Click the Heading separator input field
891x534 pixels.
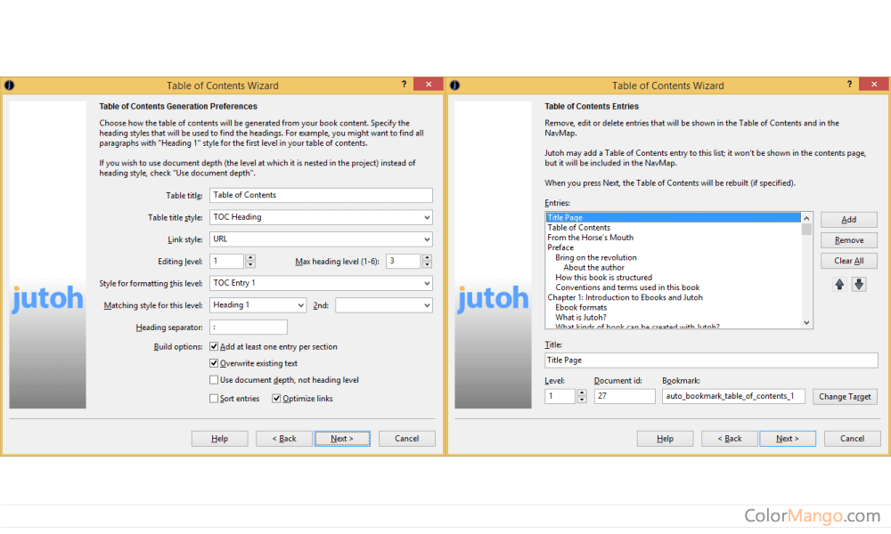point(249,328)
